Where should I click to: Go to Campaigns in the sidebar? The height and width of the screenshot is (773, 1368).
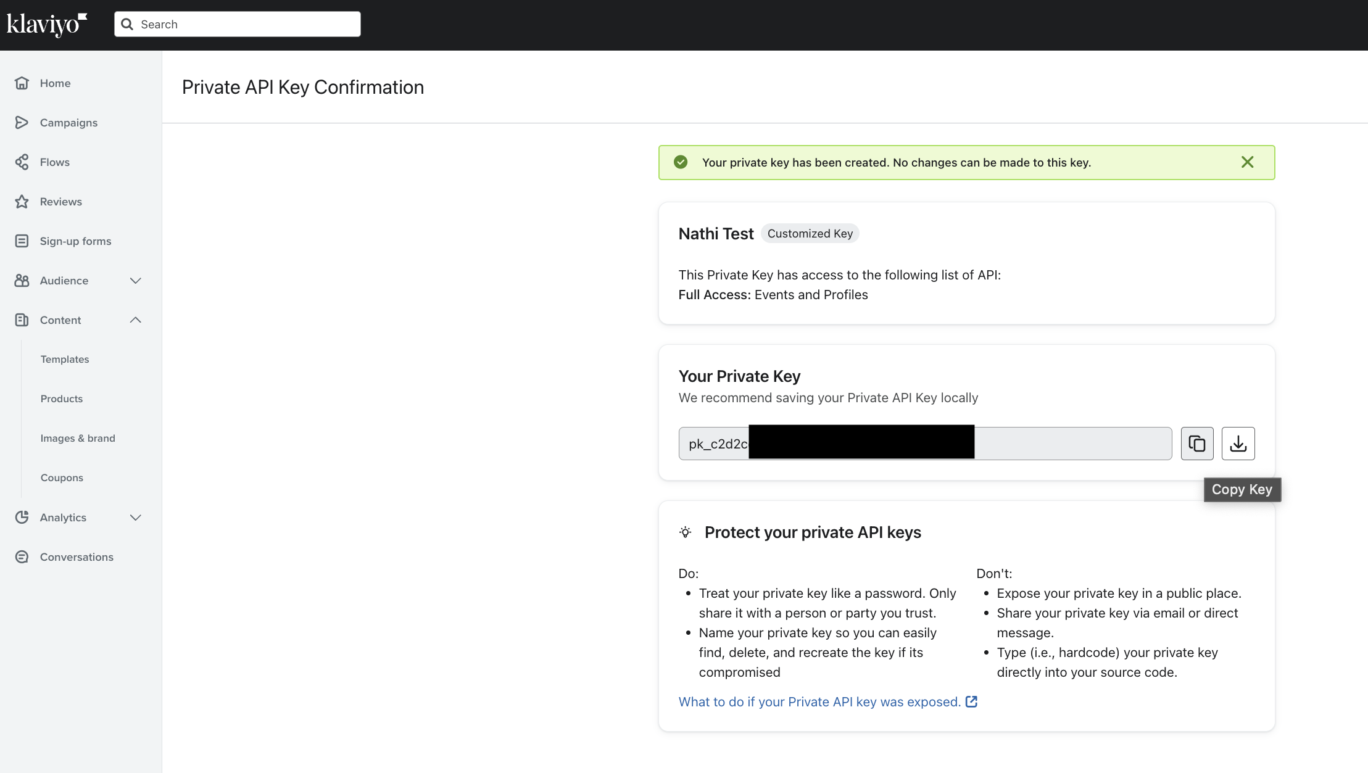click(68, 123)
